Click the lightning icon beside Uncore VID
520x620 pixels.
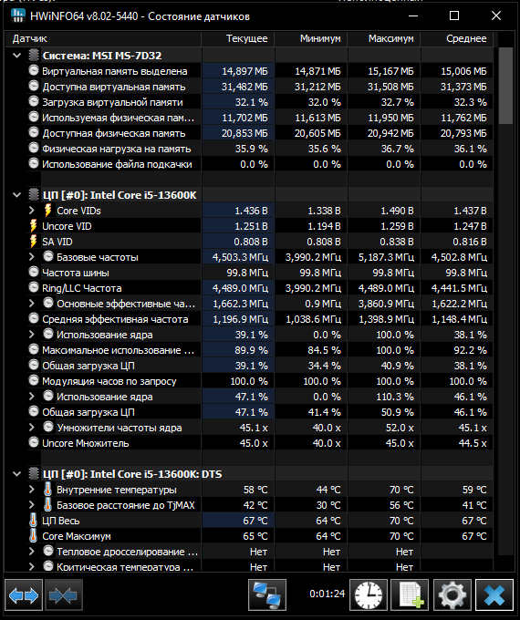pyautogui.click(x=34, y=226)
